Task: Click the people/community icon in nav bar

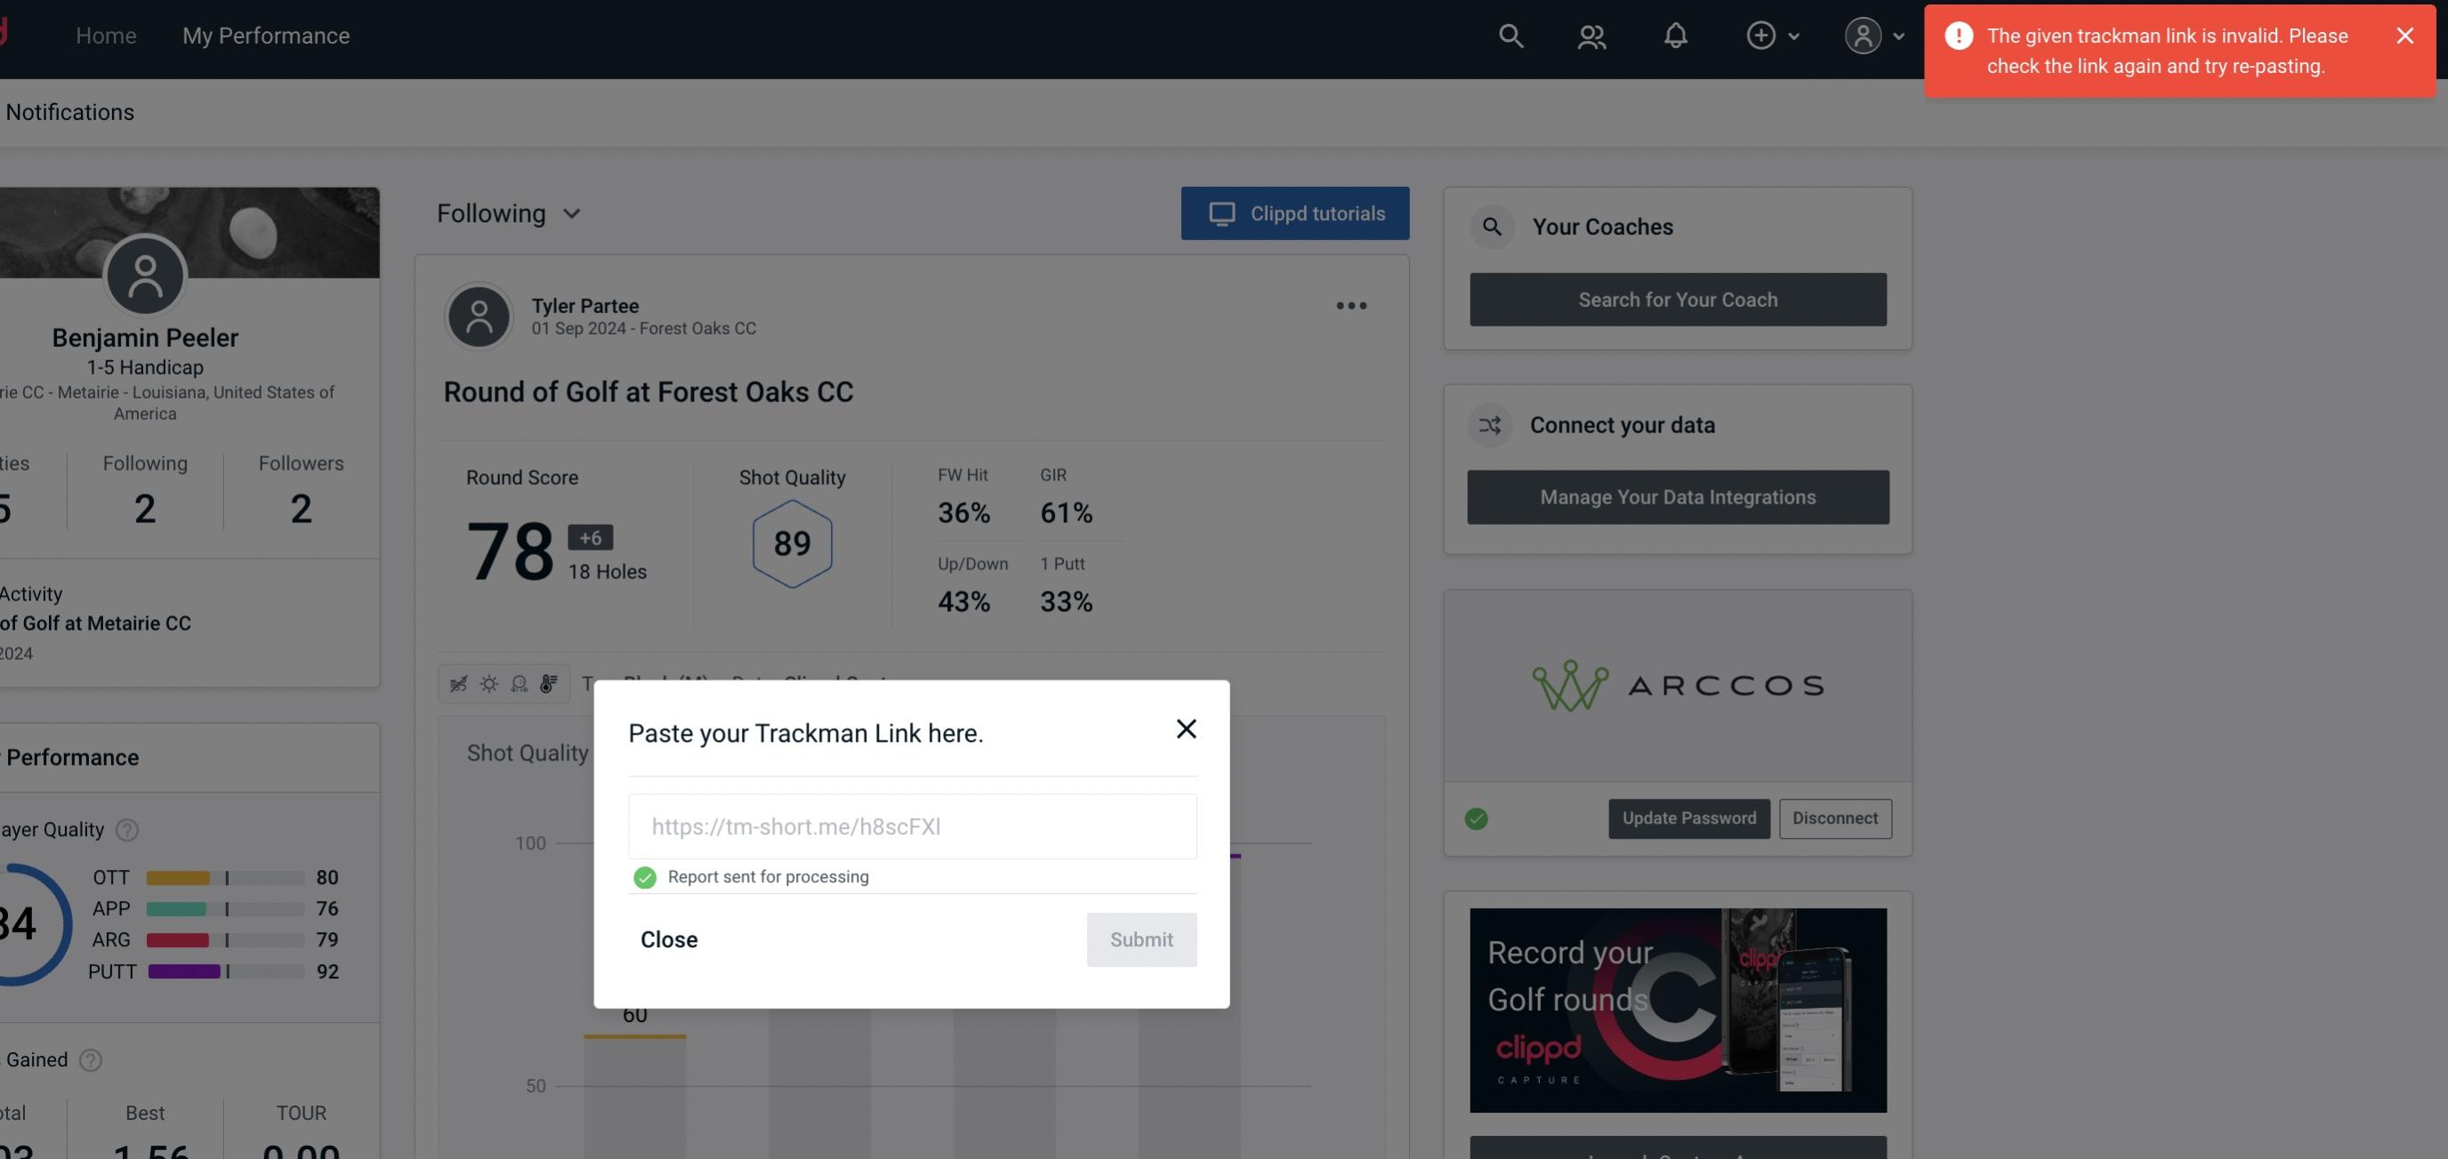Action: tap(1592, 35)
